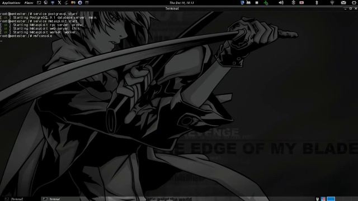Open the globe web browser launcher

pos(46,3)
